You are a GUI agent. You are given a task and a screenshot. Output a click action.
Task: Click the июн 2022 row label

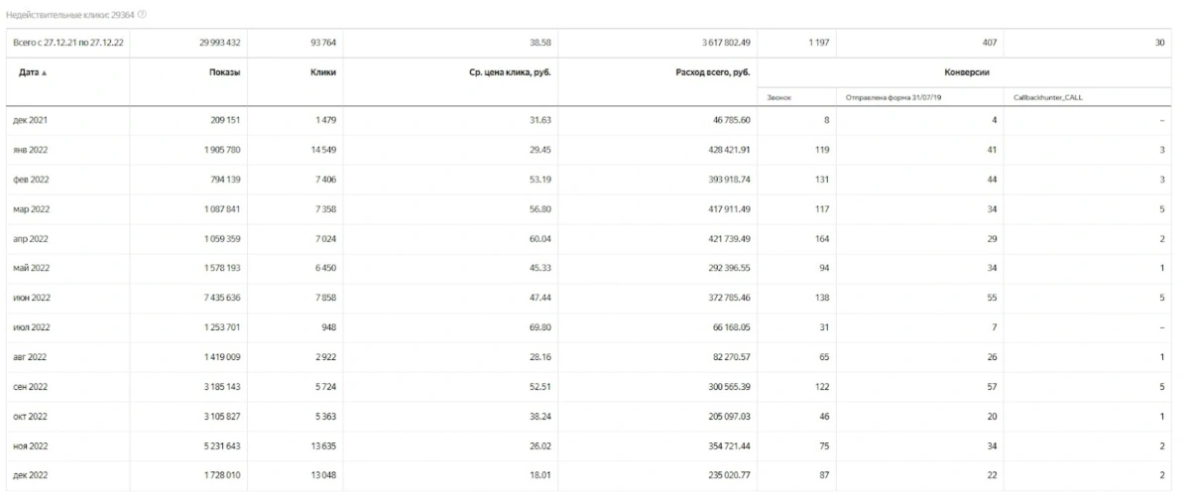(30, 298)
